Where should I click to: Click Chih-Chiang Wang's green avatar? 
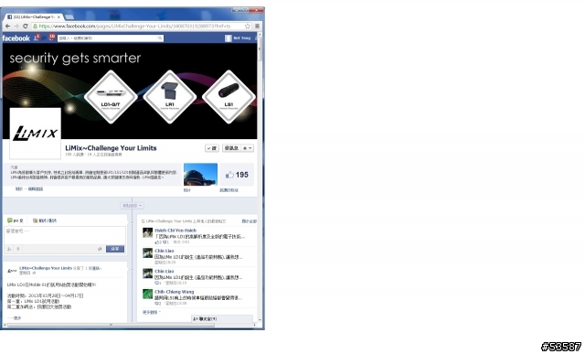(x=148, y=295)
